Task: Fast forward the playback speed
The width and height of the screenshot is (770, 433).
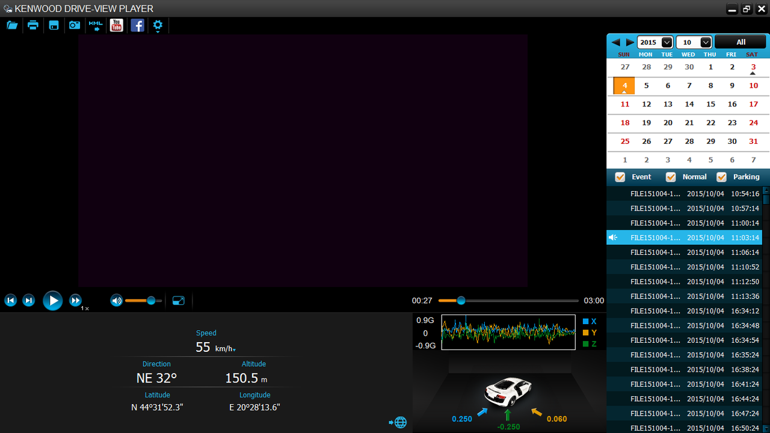Action: [x=75, y=301]
